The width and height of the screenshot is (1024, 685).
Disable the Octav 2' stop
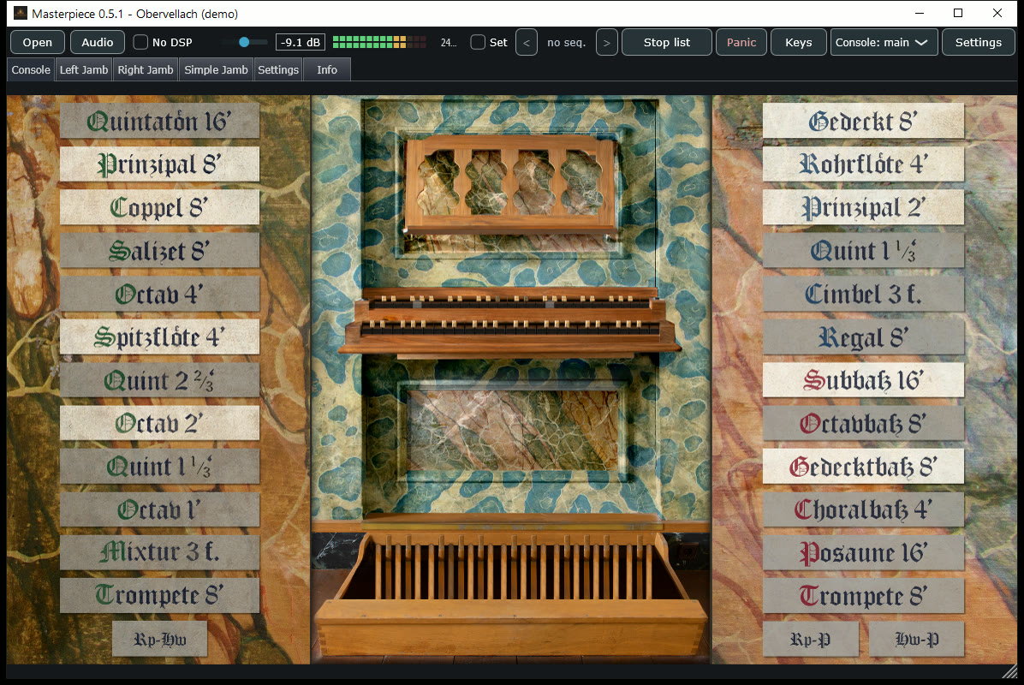coord(159,423)
